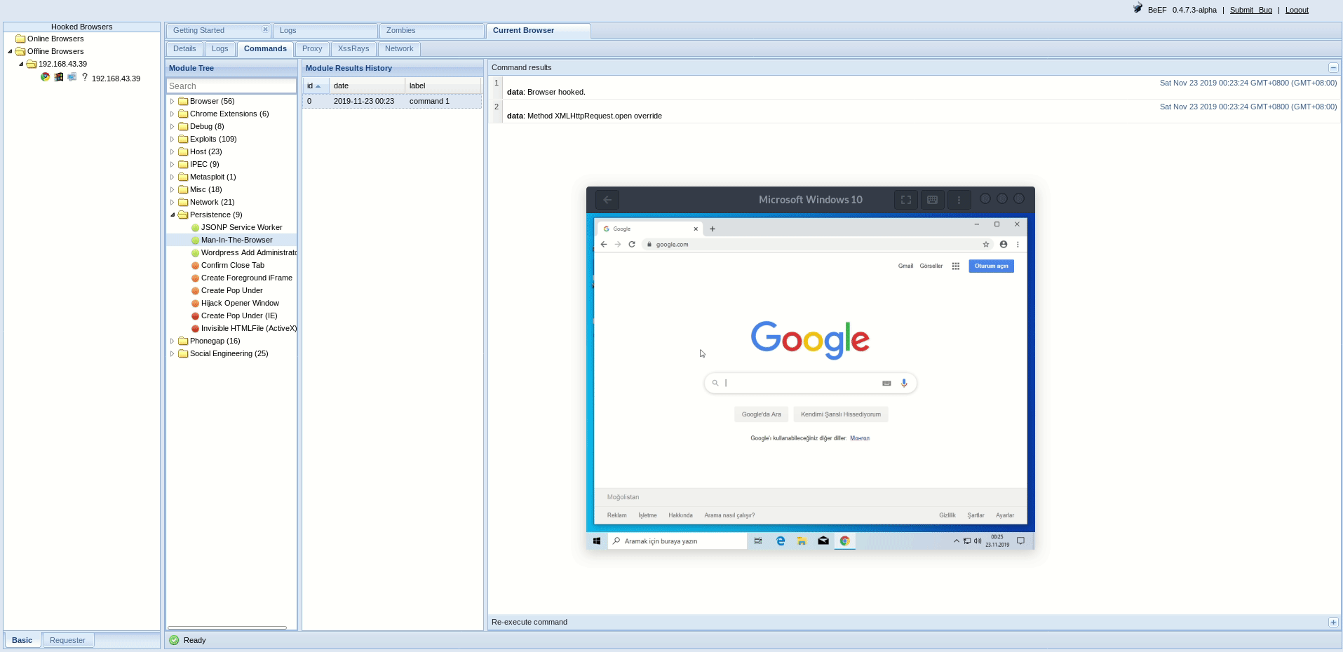Viewport: 1343px width, 652px height.
Task: Expand the Social Engineering (25) folder
Action: point(172,353)
